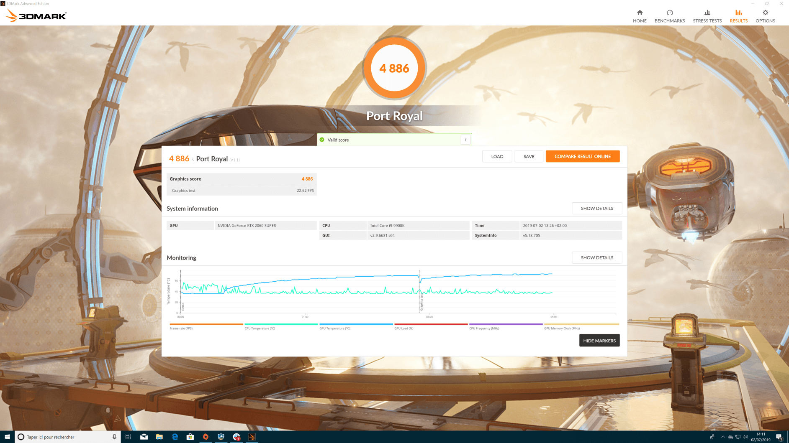Toggle the Frame rate (FPS) legend series
The height and width of the screenshot is (443, 789).
pos(206,326)
